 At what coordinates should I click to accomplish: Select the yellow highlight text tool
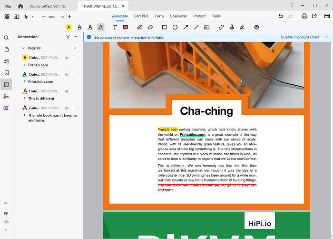tap(69, 28)
